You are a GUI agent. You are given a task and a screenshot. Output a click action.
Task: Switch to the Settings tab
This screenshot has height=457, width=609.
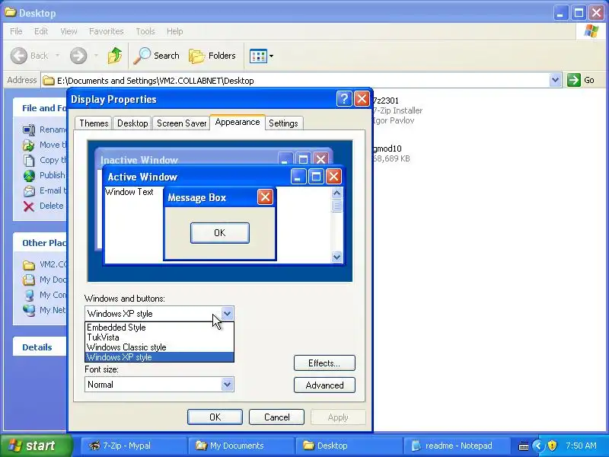coord(283,123)
